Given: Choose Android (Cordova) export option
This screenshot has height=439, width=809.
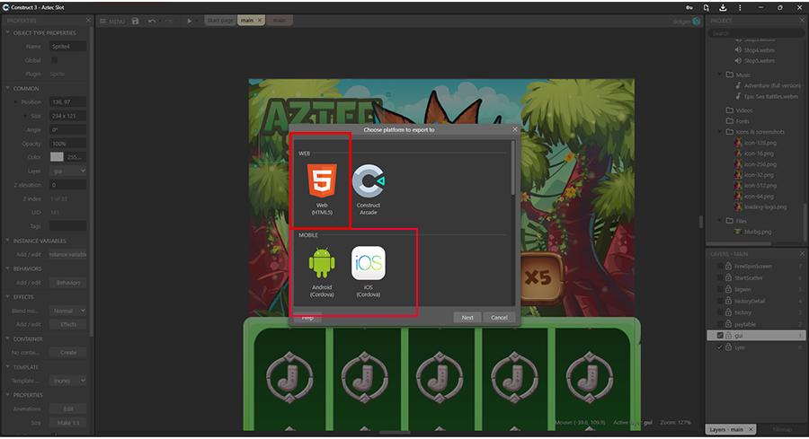Looking at the screenshot, I should (x=322, y=271).
